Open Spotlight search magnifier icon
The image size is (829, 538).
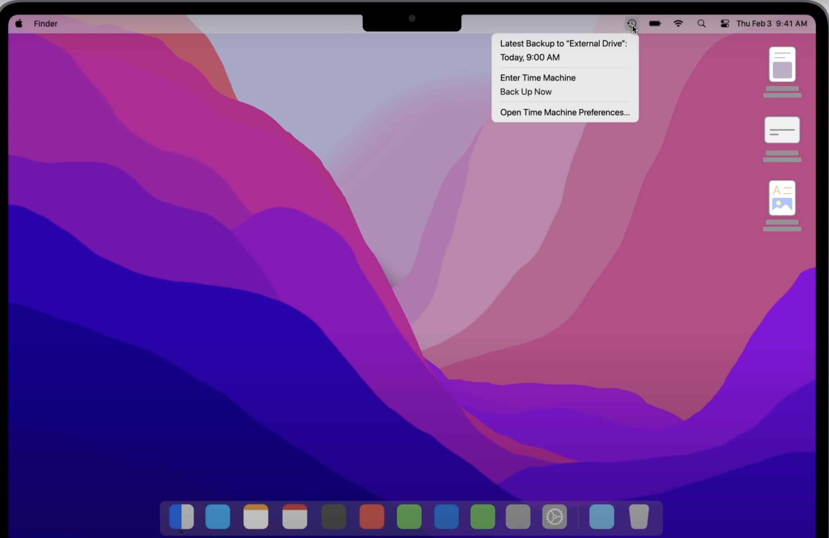702,24
